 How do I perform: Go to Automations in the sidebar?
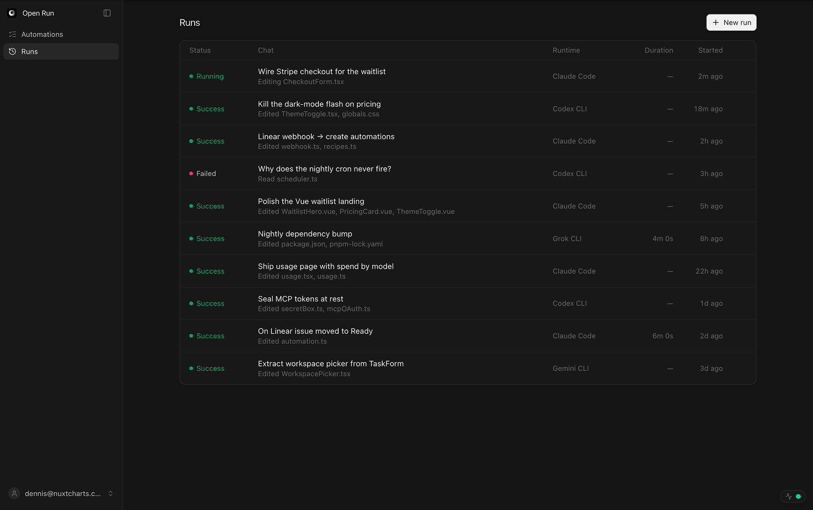61,34
